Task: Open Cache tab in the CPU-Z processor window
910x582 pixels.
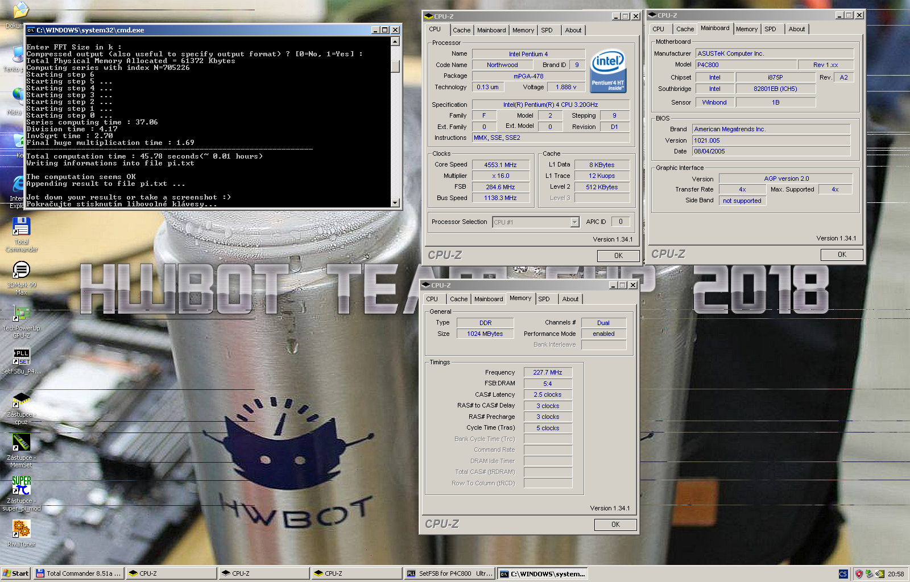Action: pos(461,31)
